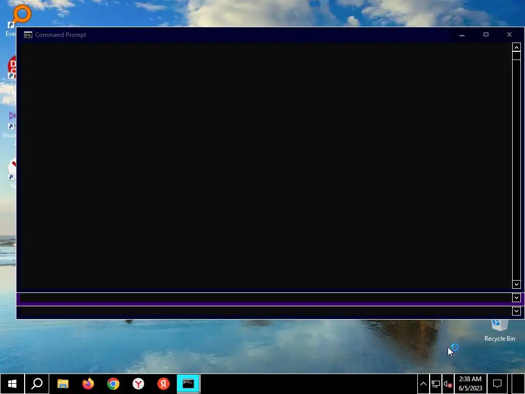This screenshot has height=394, width=525.
Task: Select the Command Prompt taskbar button
Action: point(188,384)
